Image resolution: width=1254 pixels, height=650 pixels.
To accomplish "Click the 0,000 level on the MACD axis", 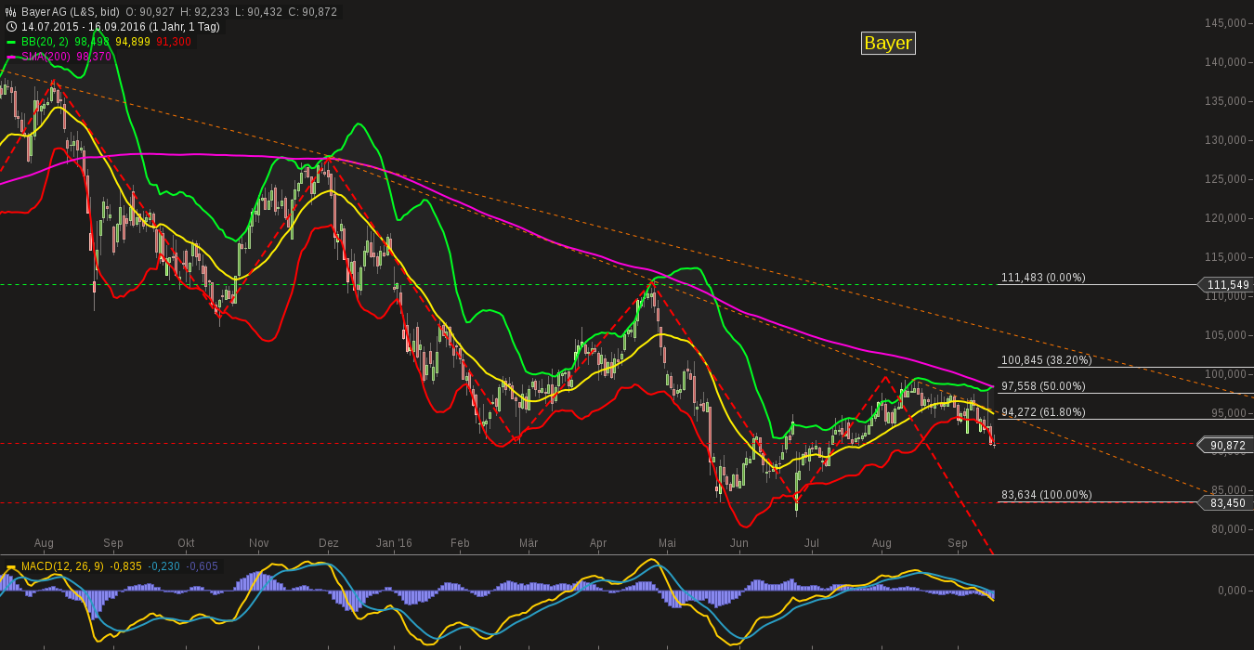I will click(x=1231, y=591).
